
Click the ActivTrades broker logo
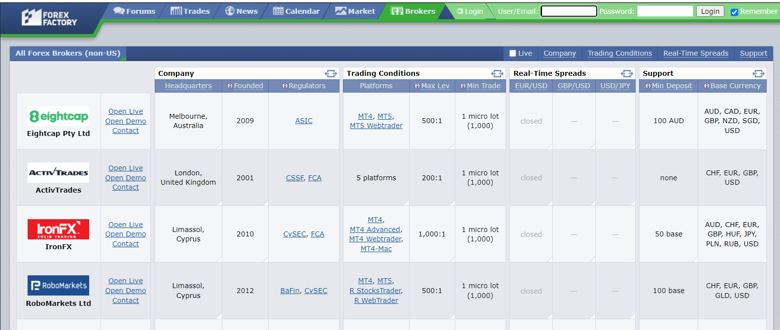coord(58,172)
